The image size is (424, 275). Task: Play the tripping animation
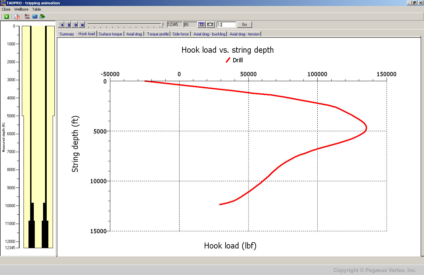point(62,25)
